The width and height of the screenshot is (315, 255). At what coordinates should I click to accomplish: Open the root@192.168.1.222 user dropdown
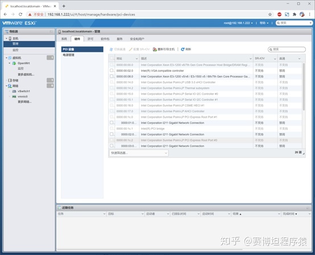point(238,23)
